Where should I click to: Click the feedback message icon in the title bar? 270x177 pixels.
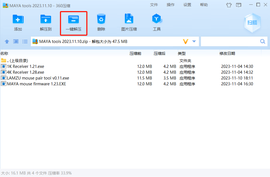pyautogui.click(x=238, y=5)
